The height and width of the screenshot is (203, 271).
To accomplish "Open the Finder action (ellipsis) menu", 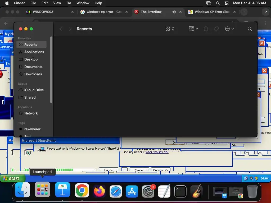I will (229, 29).
